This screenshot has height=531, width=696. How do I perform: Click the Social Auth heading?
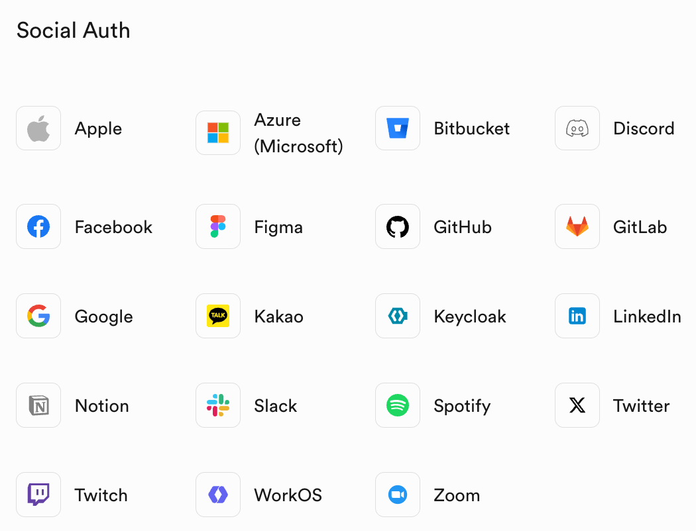[x=73, y=30]
